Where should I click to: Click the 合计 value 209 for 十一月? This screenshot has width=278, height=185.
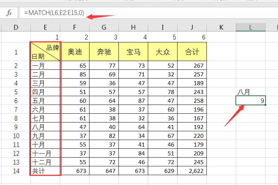pos(192,153)
